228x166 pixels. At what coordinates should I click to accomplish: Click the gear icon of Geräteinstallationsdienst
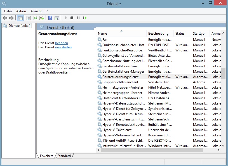100,66
